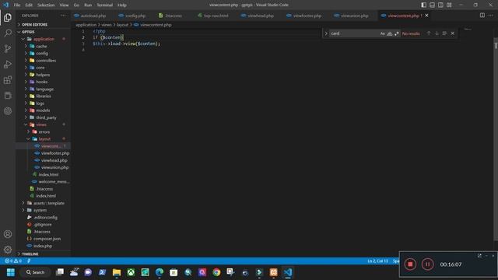498x280 pixels.
Task: Click the views breadcrumb segment
Action: click(107, 25)
